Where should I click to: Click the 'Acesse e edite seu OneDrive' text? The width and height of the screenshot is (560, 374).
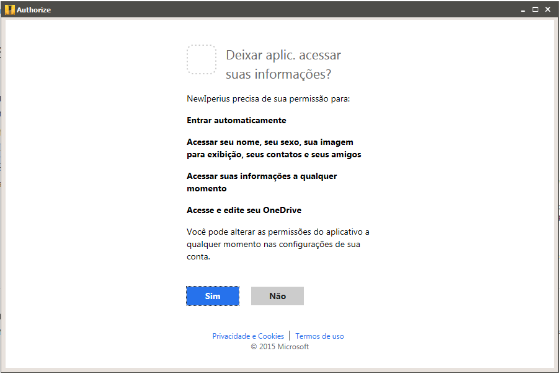pyautogui.click(x=244, y=211)
